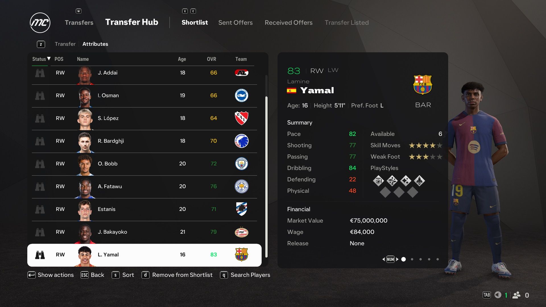Click the W controller shortcut toggle top bar
Image resolution: width=546 pixels, height=307 pixels.
(79, 11)
